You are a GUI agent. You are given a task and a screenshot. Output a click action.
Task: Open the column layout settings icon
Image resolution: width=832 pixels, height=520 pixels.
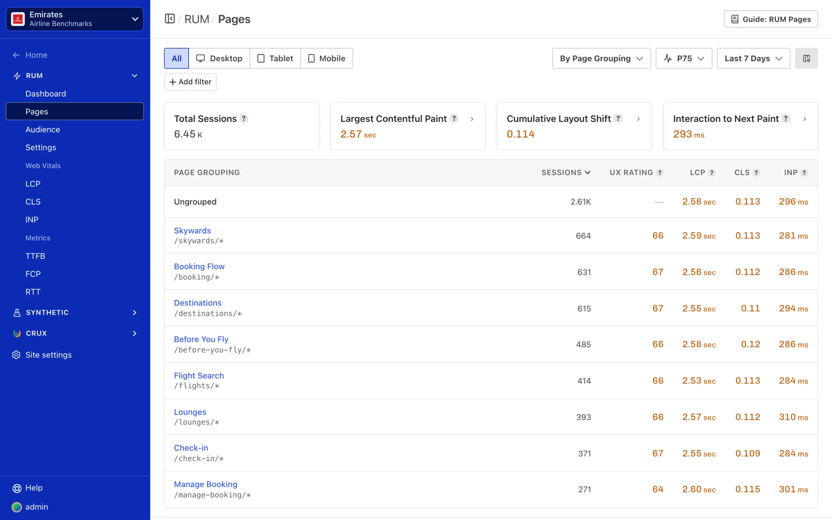tap(806, 58)
